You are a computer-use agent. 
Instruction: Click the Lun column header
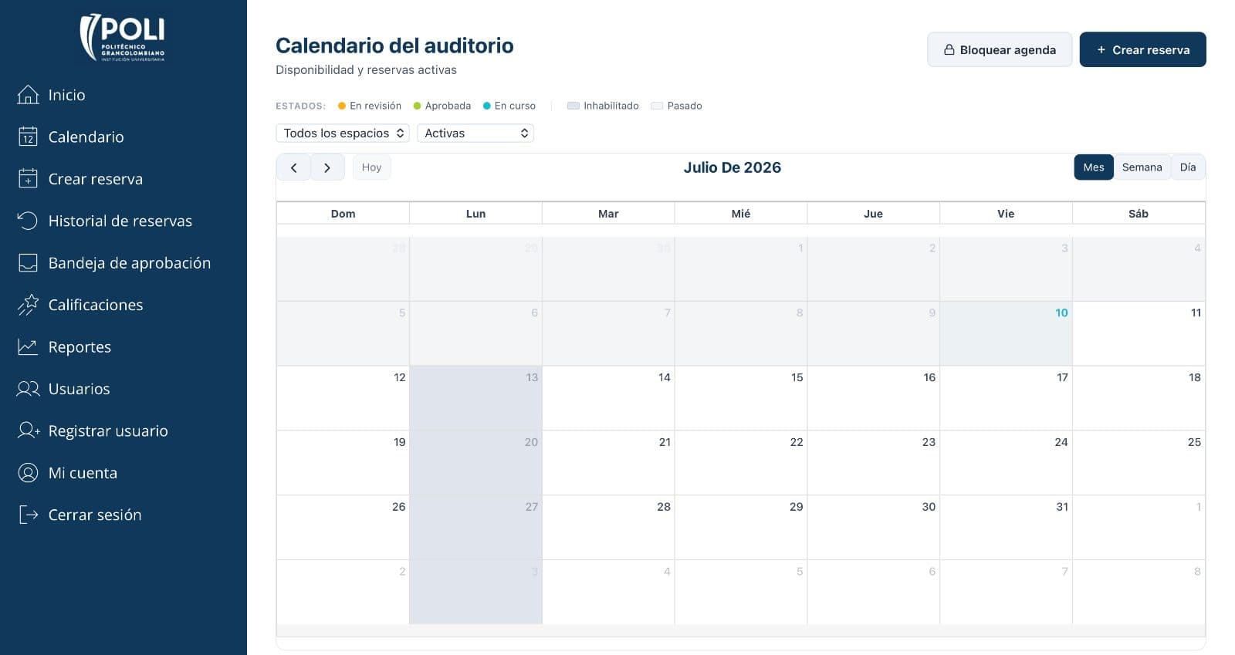[475, 214]
